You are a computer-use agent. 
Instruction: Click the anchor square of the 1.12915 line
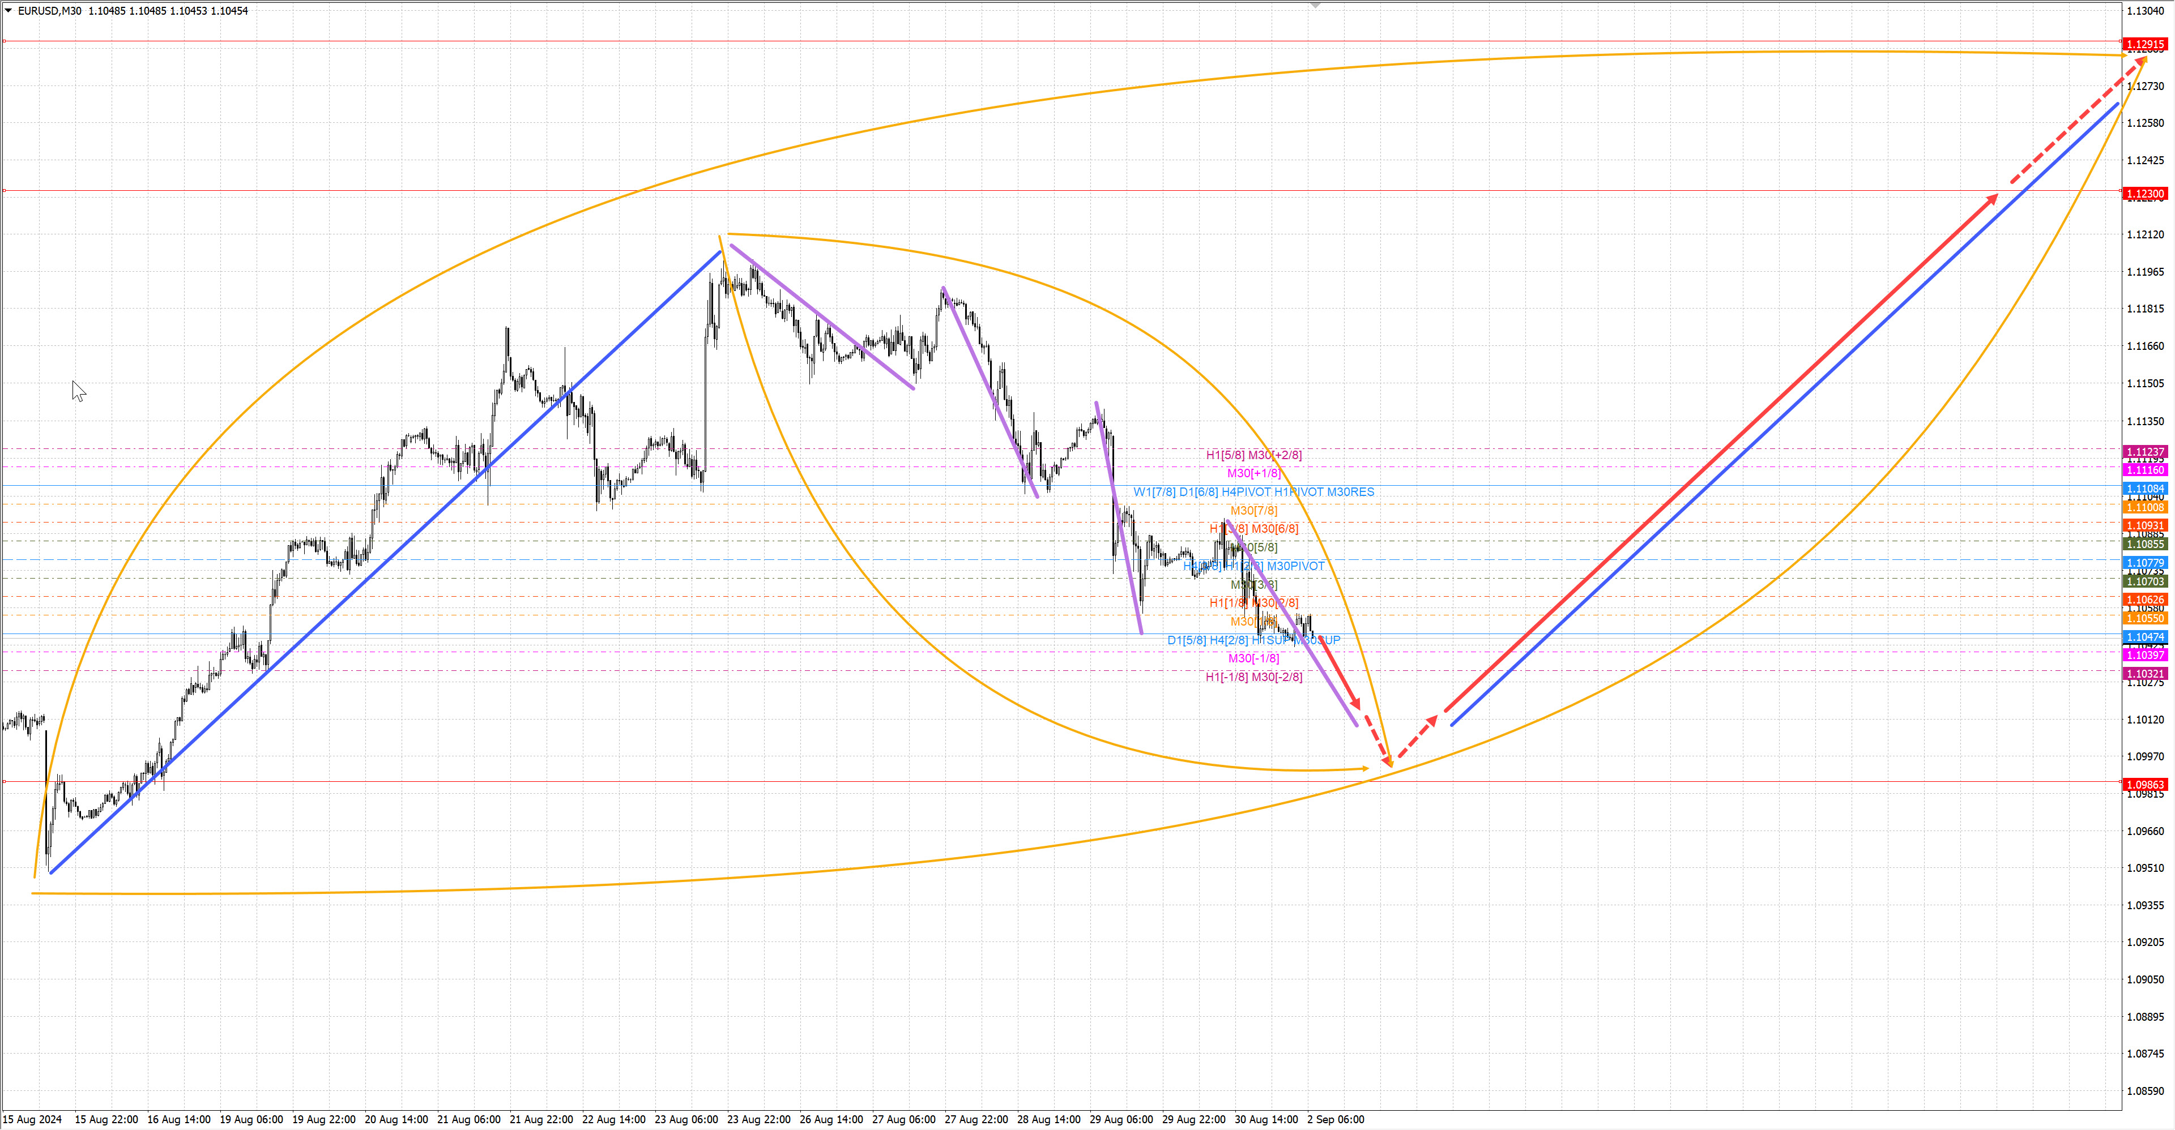tap(4, 41)
